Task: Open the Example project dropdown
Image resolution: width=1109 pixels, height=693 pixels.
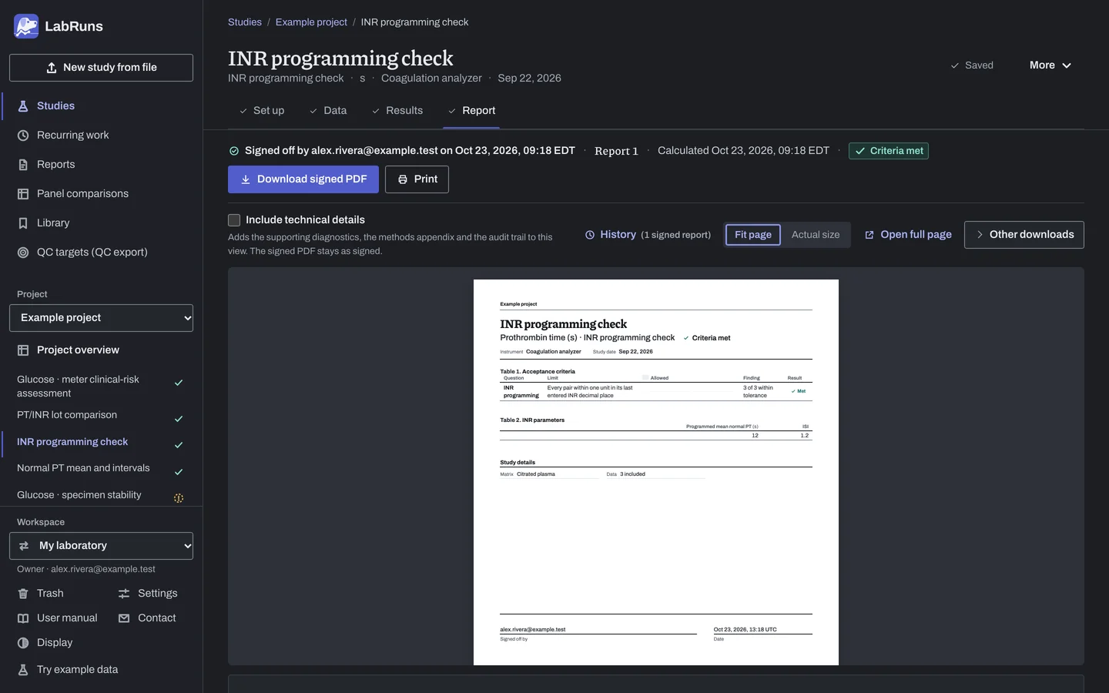Action: click(x=101, y=318)
